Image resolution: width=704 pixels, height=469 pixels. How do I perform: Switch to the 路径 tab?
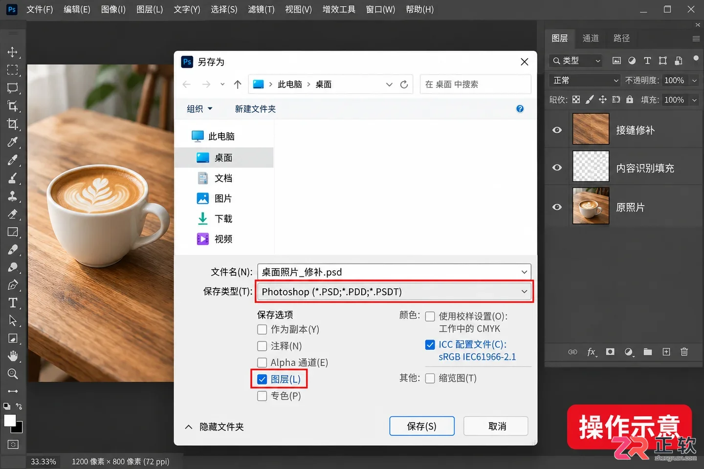click(x=621, y=38)
